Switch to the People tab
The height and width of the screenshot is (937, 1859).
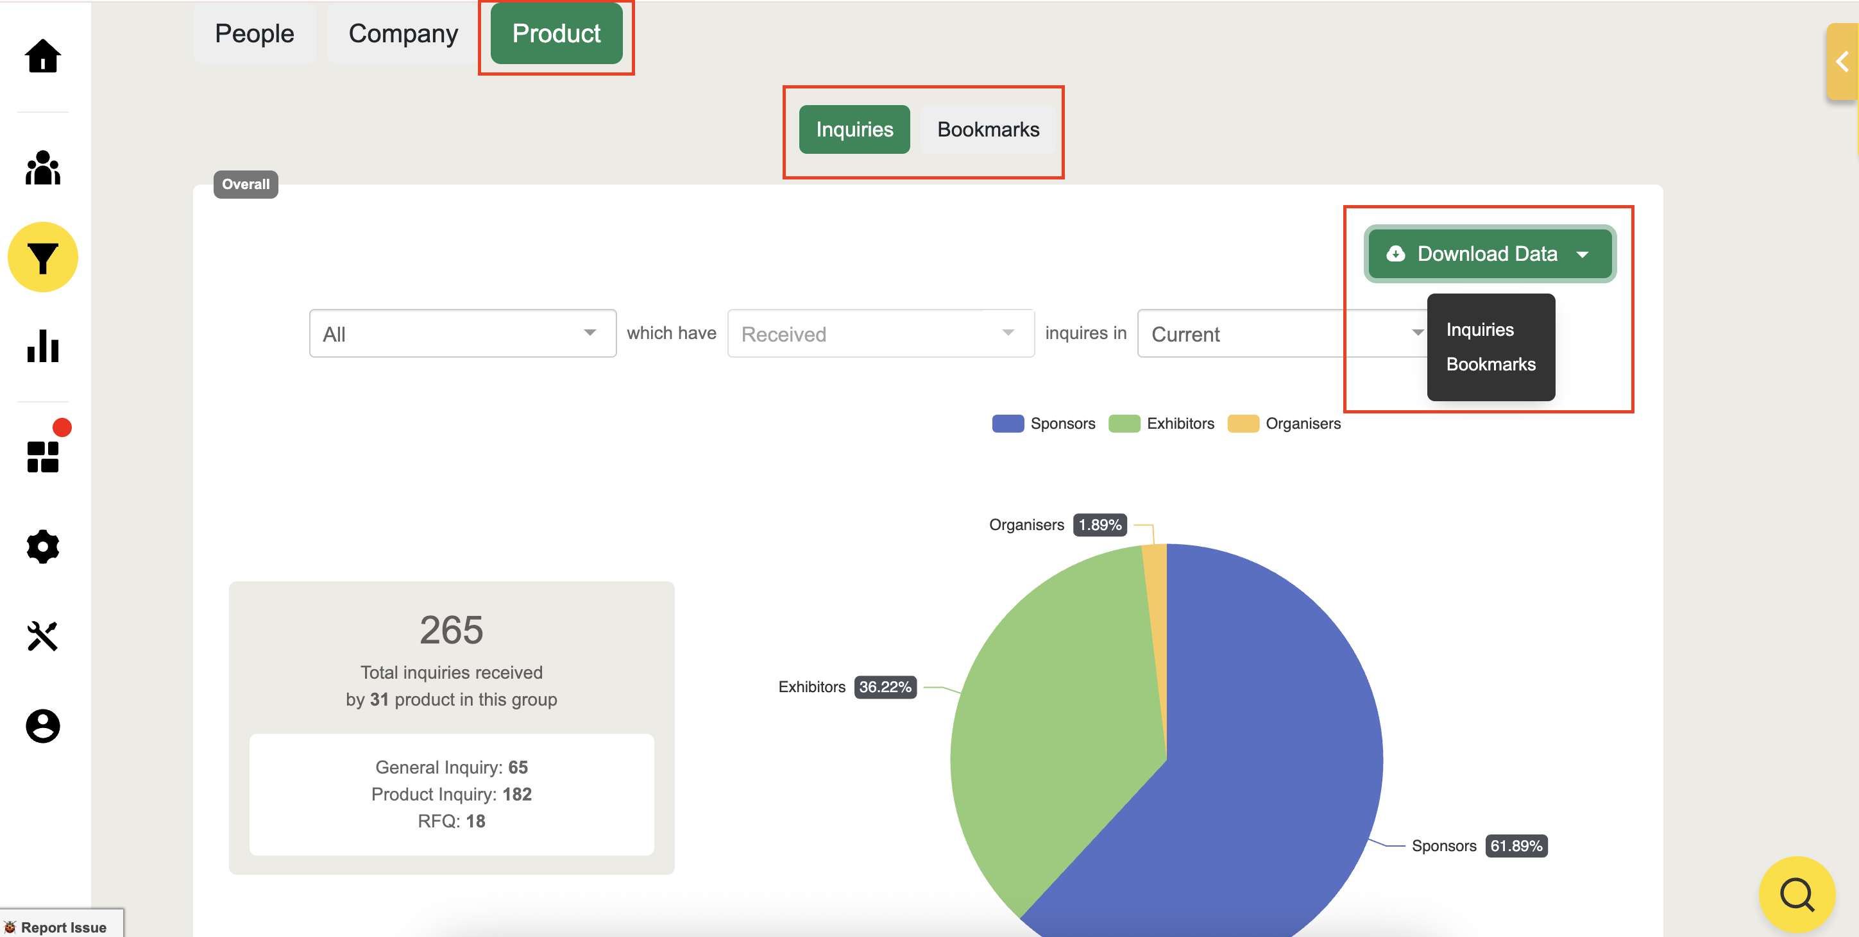coord(254,34)
